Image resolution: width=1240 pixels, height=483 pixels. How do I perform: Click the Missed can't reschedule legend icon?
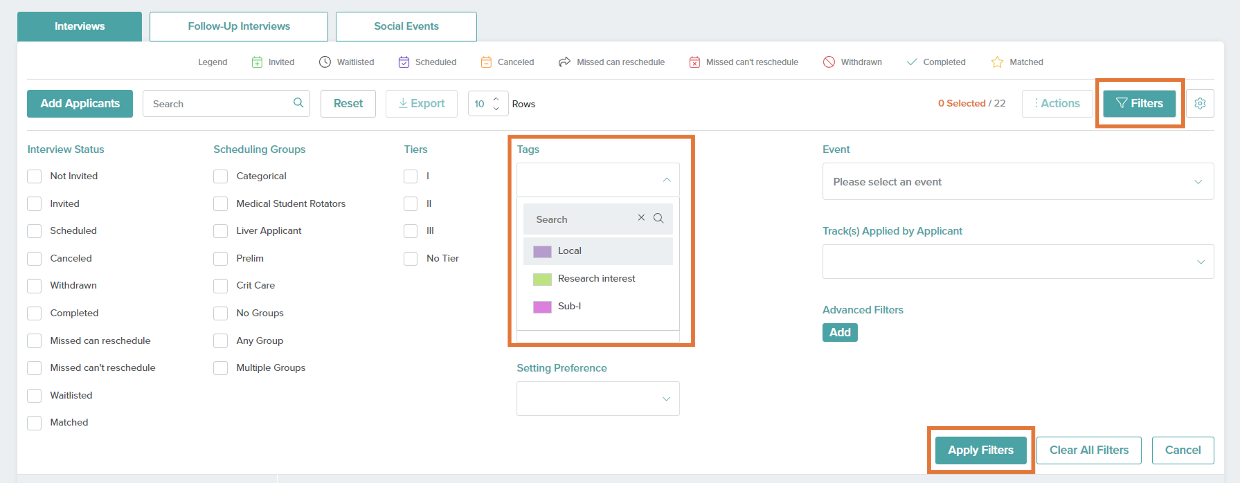click(694, 62)
